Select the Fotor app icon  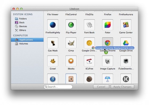click(107, 25)
